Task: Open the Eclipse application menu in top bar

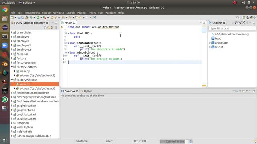Action: [x=27, y=2]
